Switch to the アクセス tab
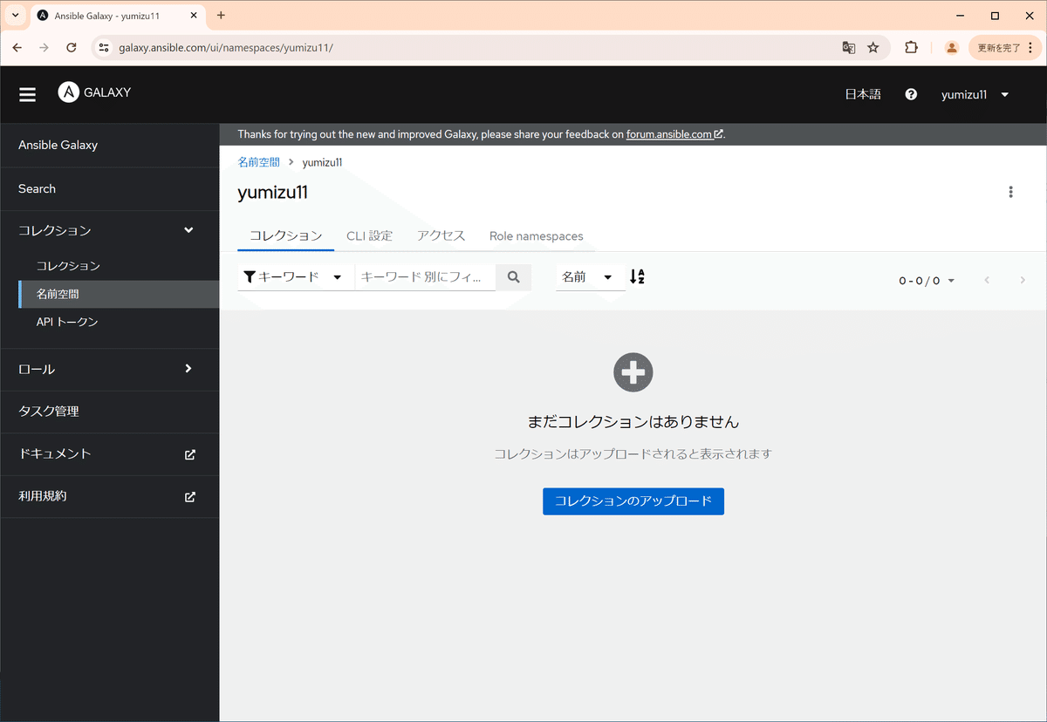Image resolution: width=1047 pixels, height=722 pixels. click(441, 236)
